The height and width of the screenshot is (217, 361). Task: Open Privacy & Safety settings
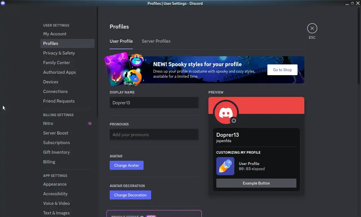point(67,53)
